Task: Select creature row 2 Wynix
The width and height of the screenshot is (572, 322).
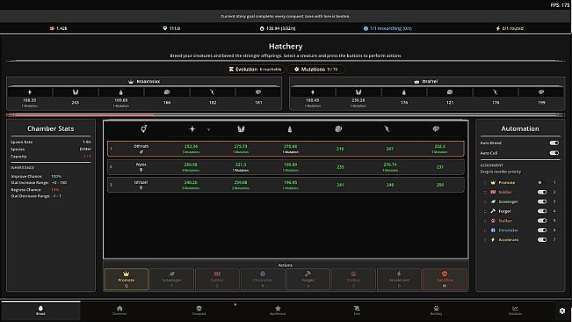Action: [x=286, y=167]
